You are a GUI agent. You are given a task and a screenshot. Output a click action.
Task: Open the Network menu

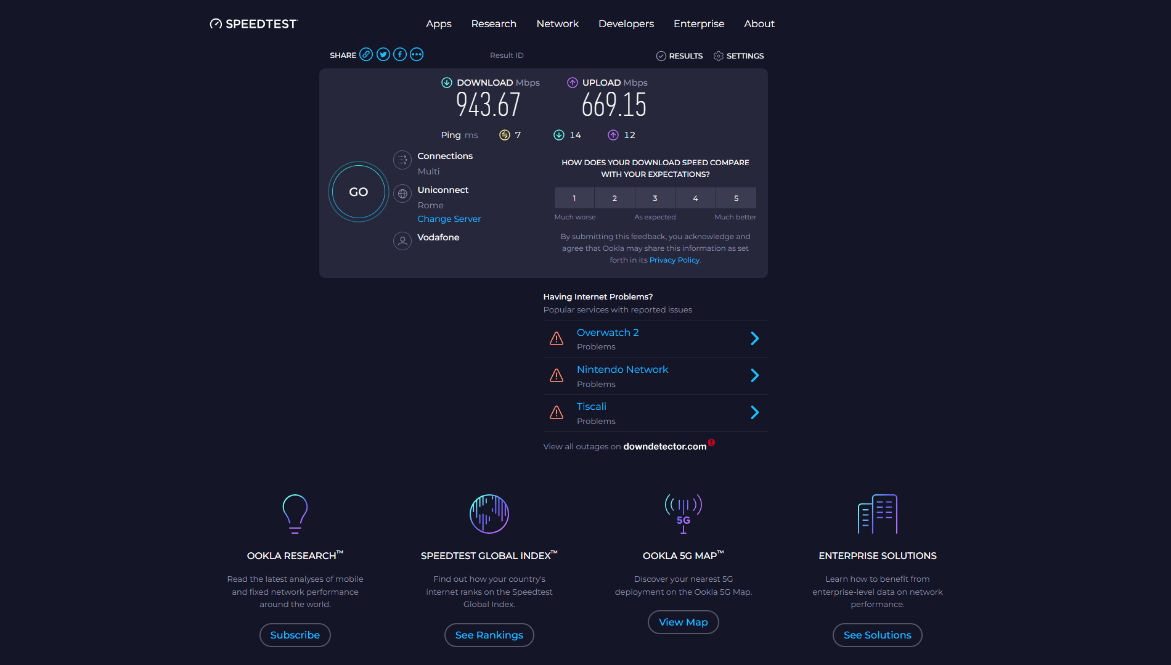click(x=558, y=23)
